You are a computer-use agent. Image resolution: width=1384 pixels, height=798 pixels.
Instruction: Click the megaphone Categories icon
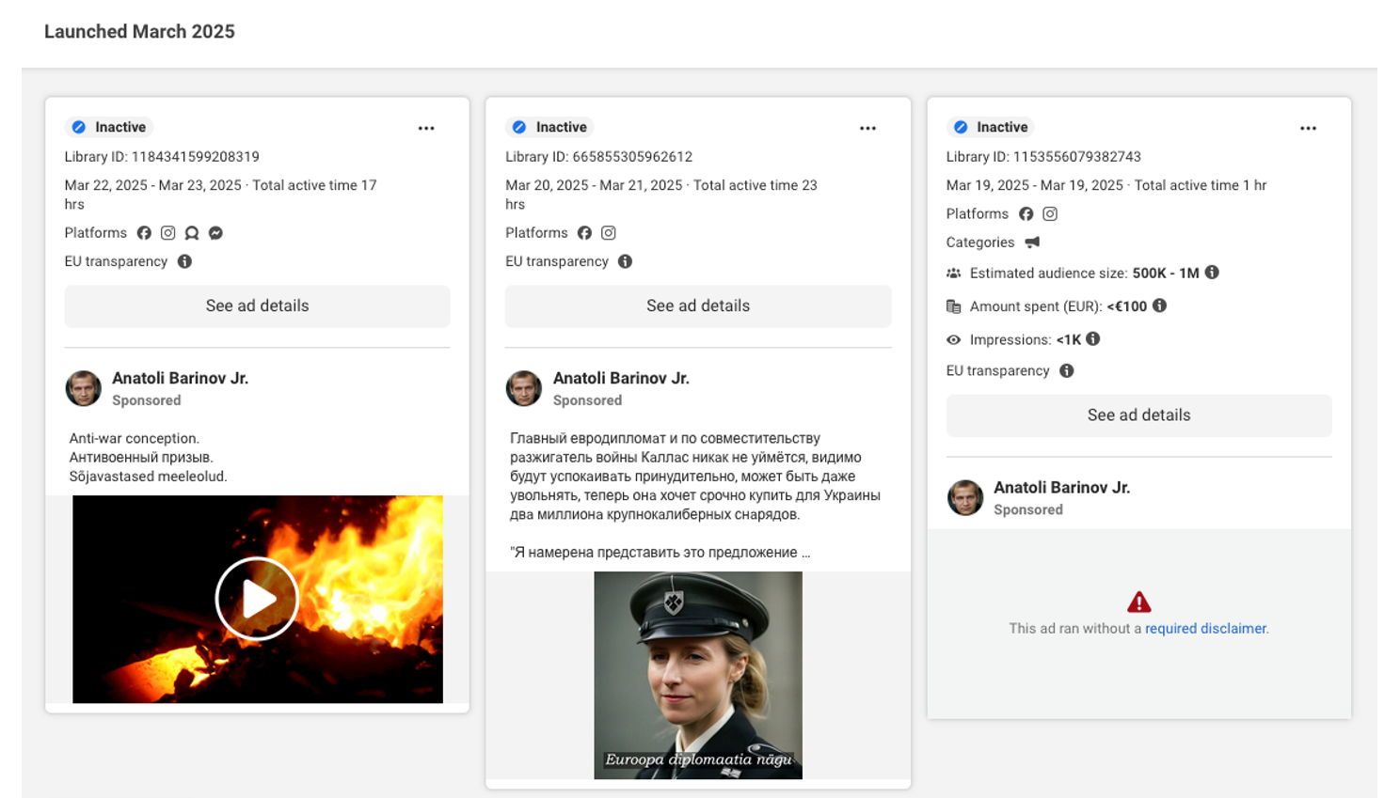click(1032, 243)
